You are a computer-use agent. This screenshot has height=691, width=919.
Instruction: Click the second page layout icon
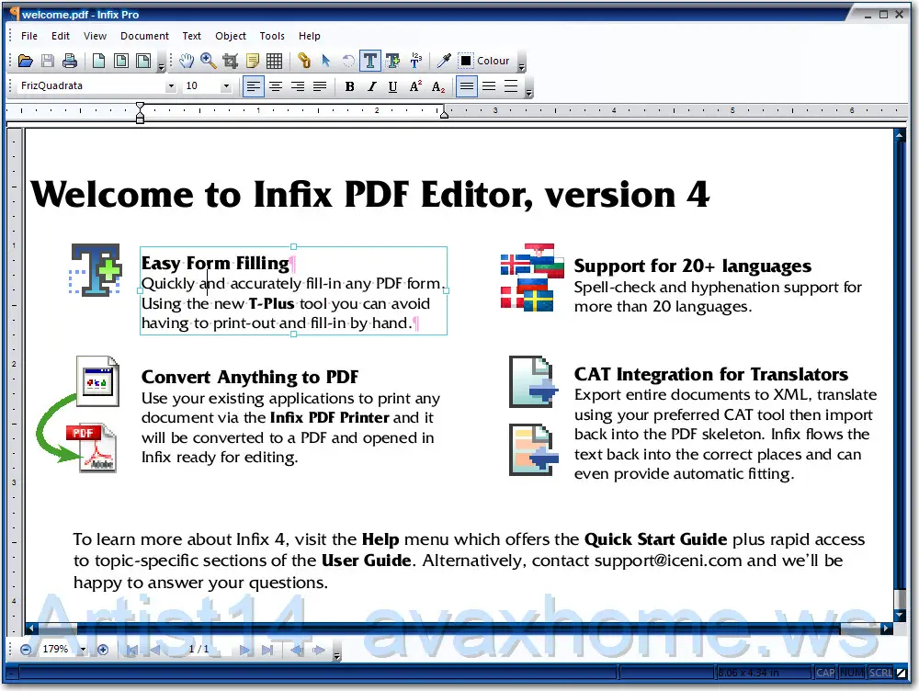click(121, 61)
